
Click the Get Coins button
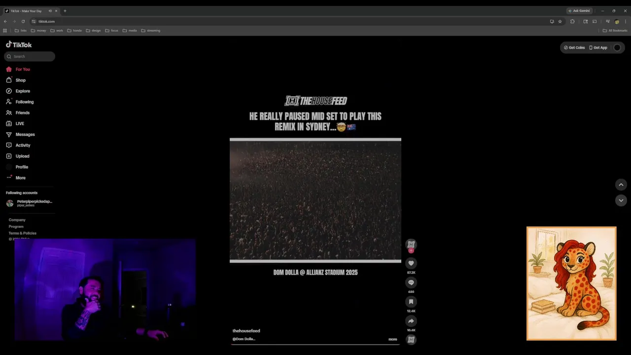(574, 48)
